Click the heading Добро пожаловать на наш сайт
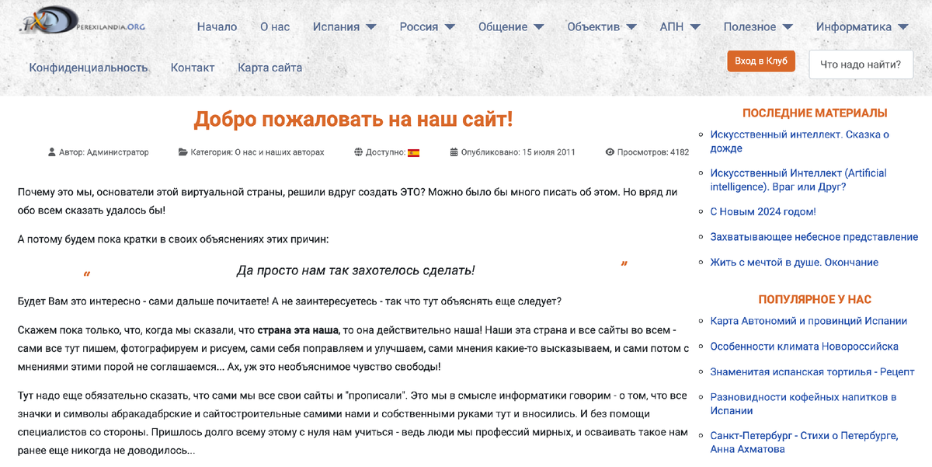This screenshot has height=467, width=932. tap(353, 119)
